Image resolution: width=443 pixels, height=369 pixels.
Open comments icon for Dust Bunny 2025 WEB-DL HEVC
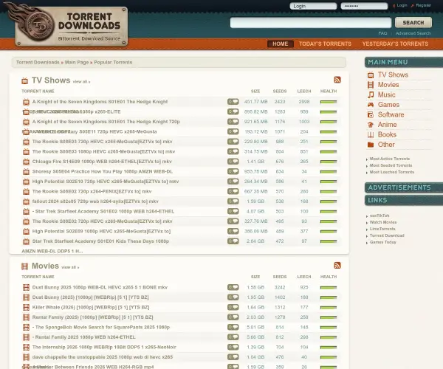(233, 287)
